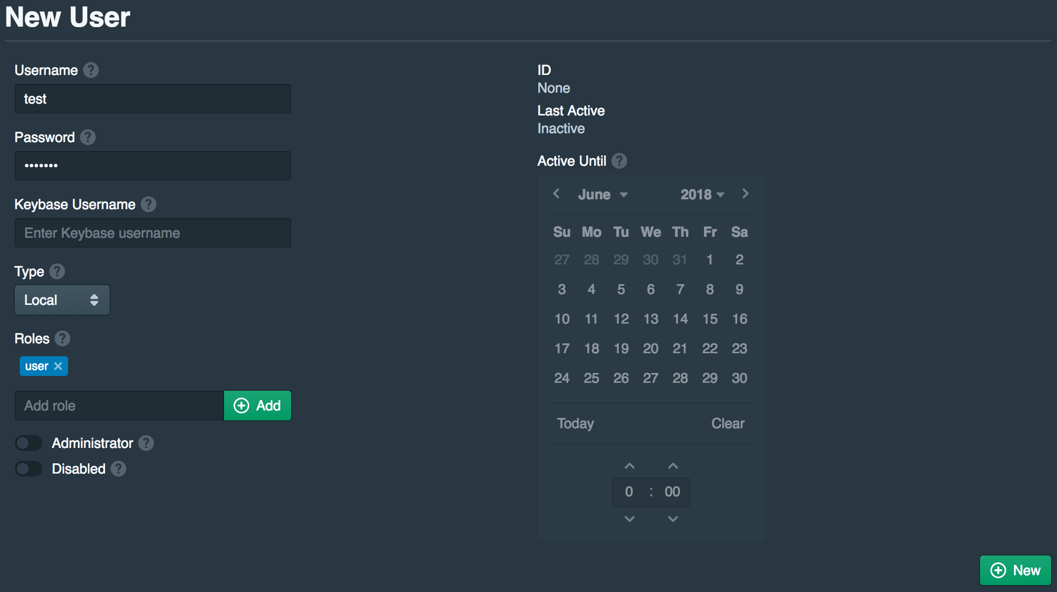The height and width of the screenshot is (592, 1057).
Task: Toggle the Disabled switch
Action: [29, 469]
